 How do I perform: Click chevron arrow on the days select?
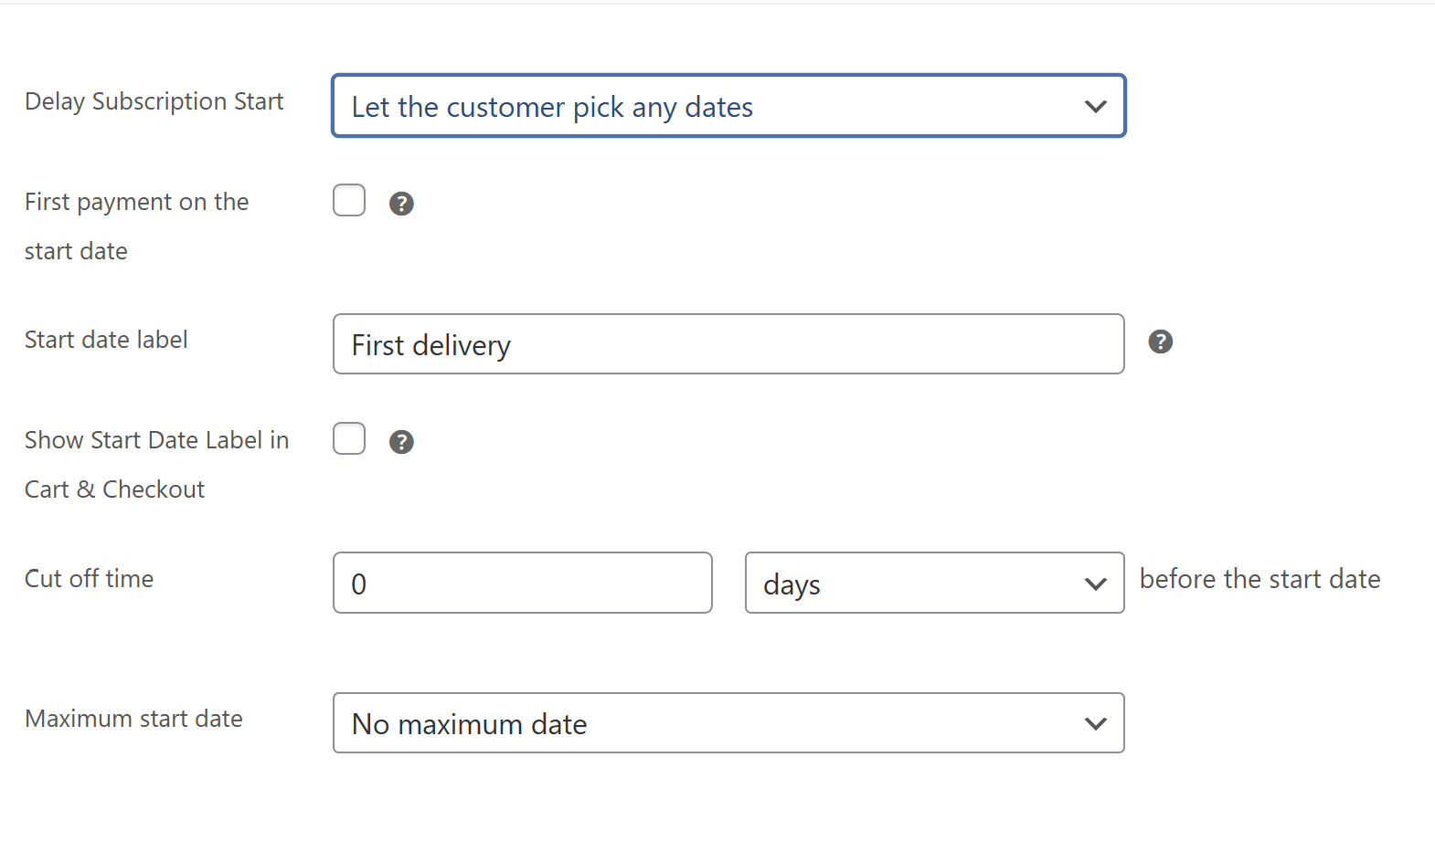click(1095, 584)
